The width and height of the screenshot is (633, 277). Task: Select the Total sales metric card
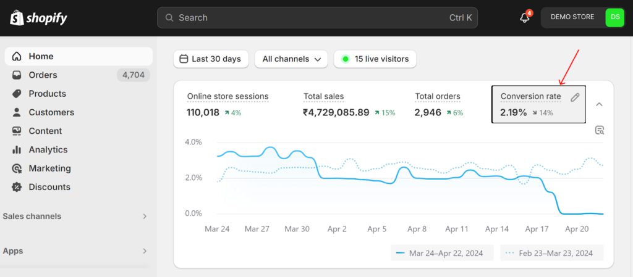tap(349, 104)
